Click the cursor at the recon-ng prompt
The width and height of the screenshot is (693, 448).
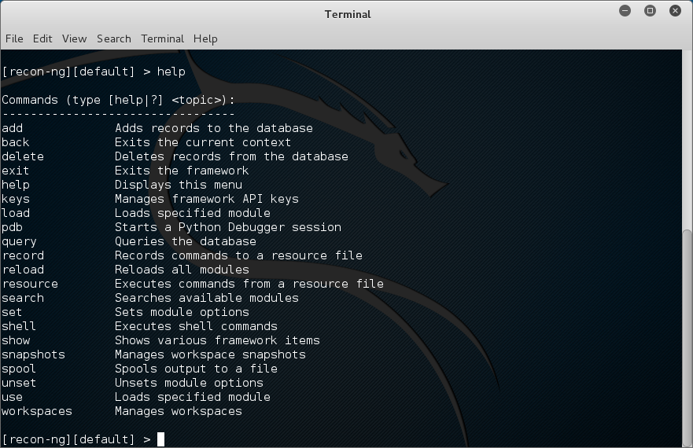coord(161,439)
